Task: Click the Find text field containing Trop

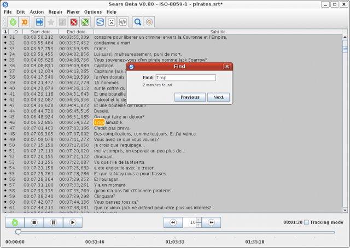Action: pyautogui.click(x=186, y=78)
